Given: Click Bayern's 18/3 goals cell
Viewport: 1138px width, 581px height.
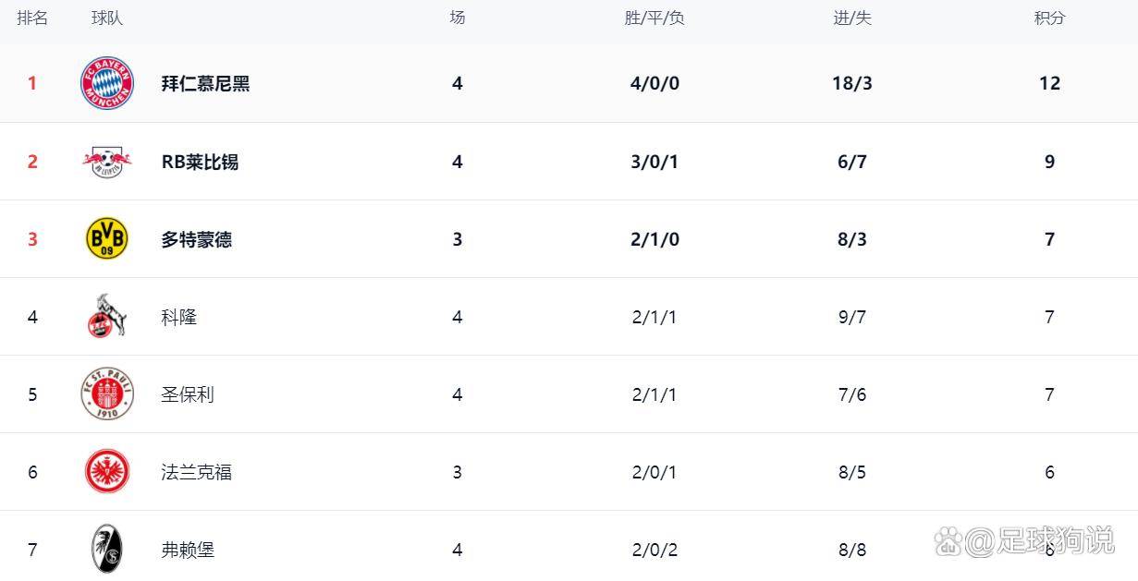Looking at the screenshot, I should (851, 83).
